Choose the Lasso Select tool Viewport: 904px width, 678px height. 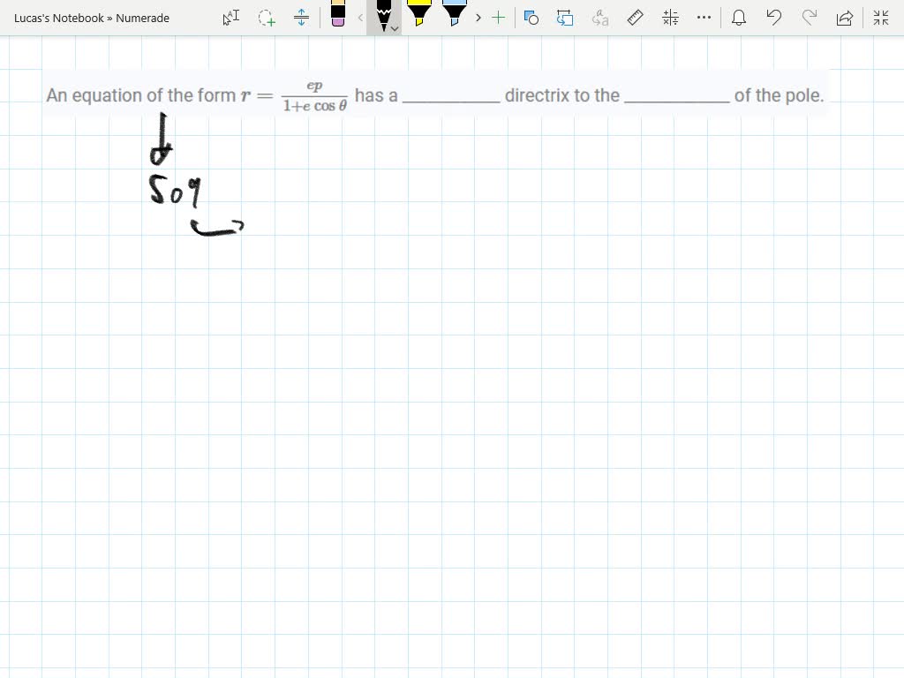[267, 18]
